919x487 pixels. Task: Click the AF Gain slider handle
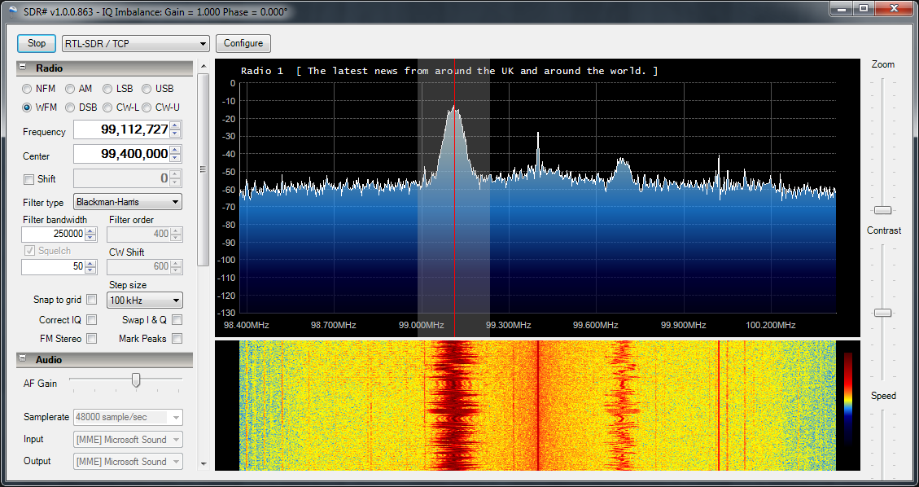tap(136, 380)
